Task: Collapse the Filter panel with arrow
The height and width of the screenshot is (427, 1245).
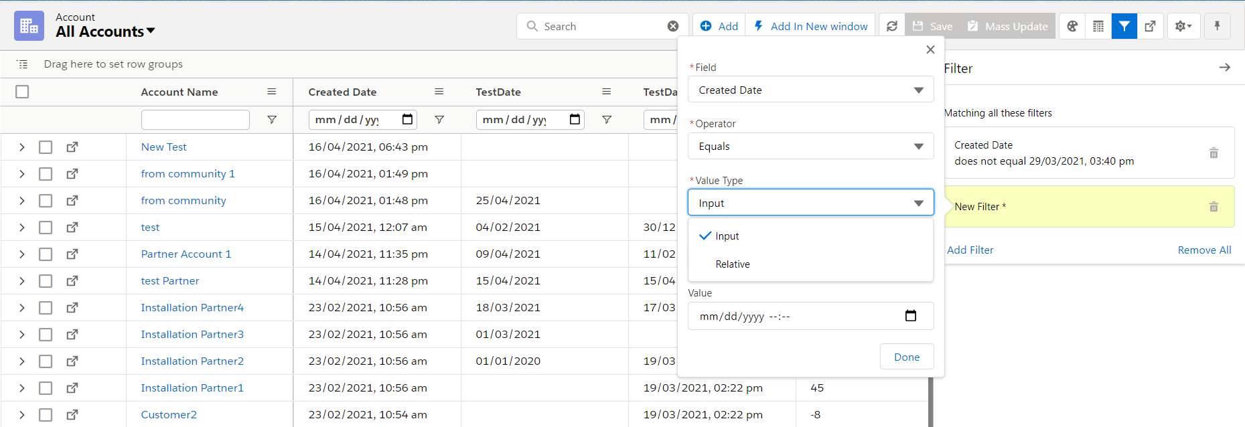Action: pos(1224,68)
